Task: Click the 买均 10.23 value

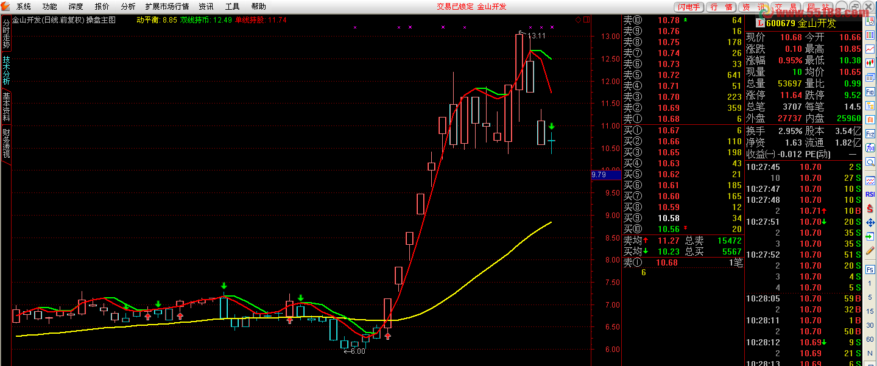Action: pyautogui.click(x=668, y=251)
